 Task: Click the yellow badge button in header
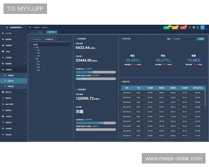[175, 27]
